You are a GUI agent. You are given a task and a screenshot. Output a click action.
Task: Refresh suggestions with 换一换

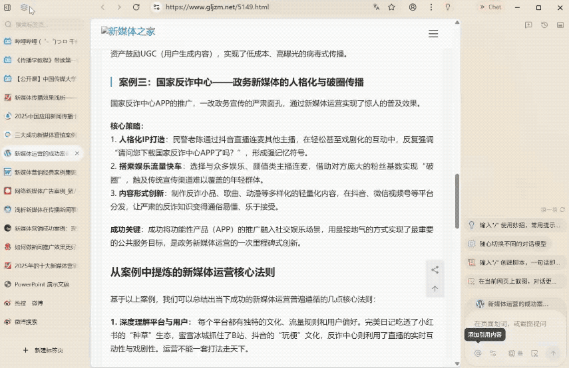coord(552,210)
